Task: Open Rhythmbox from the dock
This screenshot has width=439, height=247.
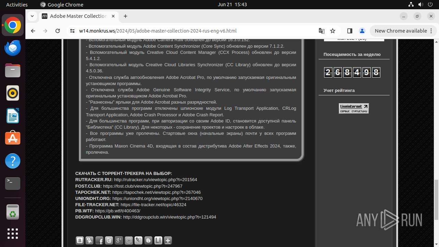Action: click(13, 93)
